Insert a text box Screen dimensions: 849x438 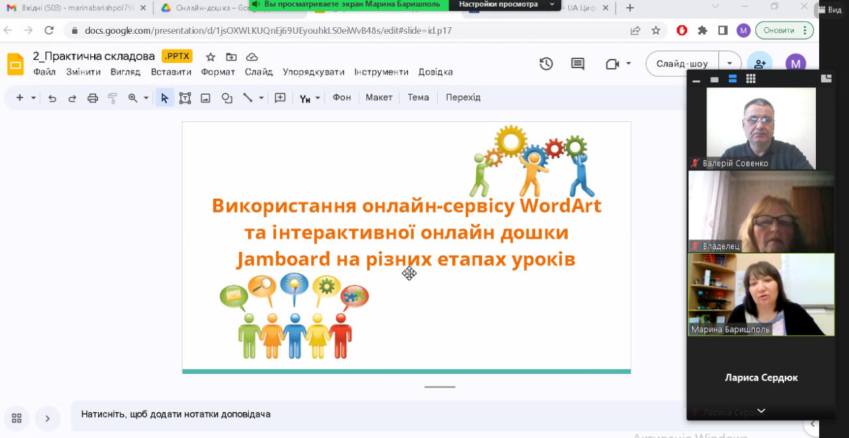click(x=185, y=98)
